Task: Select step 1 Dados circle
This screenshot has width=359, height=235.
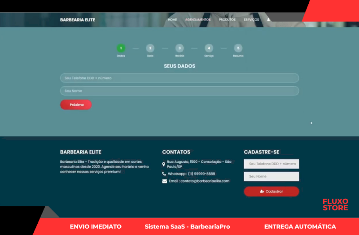Action: click(121, 48)
